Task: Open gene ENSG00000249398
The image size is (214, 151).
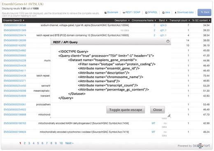Action: [x=15, y=91]
